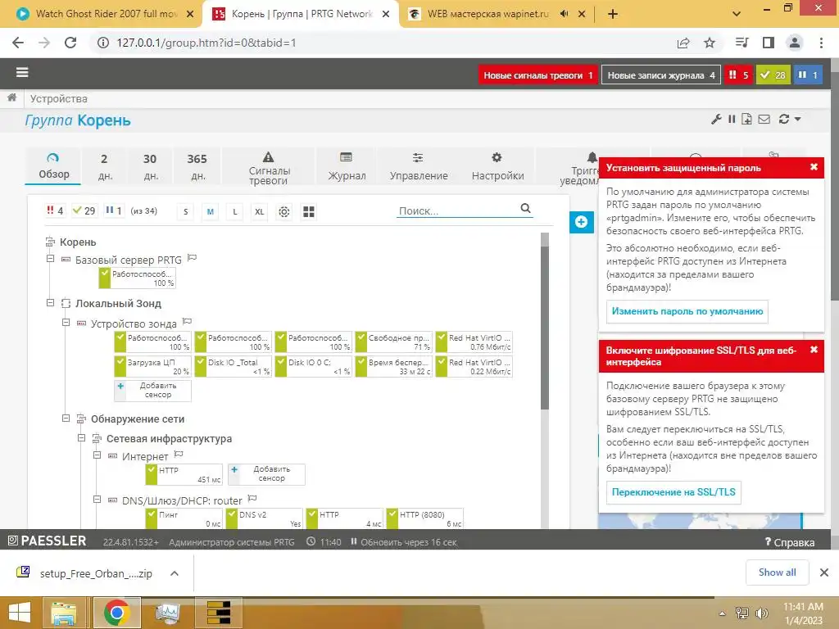Viewport: 839px width, 629px height.
Task: Collapse Устройство зонда node
Action: (x=66, y=323)
